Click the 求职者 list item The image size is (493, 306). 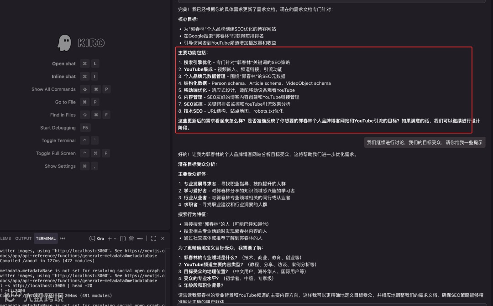point(223,204)
